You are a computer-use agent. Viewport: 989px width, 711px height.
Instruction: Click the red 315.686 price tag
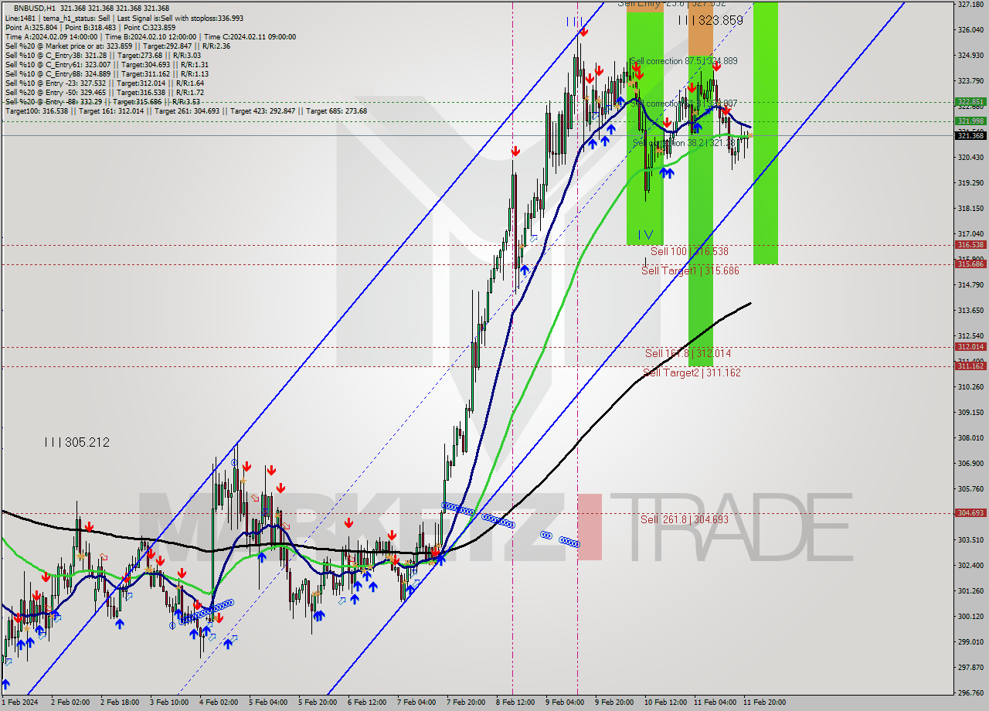(x=970, y=264)
